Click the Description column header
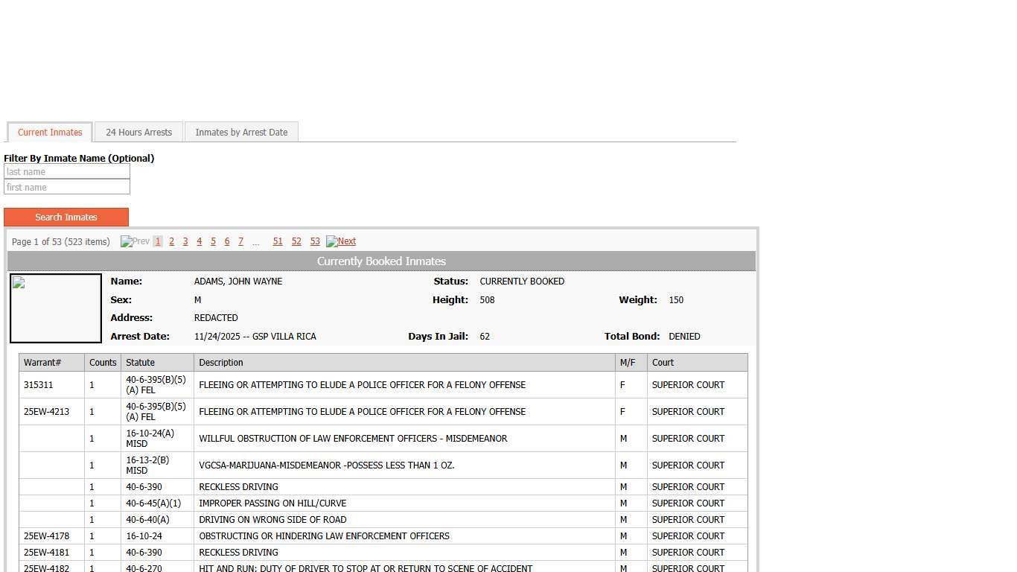1017x572 pixels. (221, 363)
